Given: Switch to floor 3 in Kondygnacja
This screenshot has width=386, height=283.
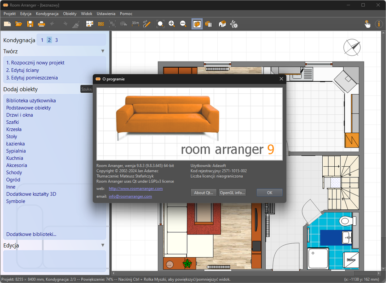Looking at the screenshot, I should 56,40.
